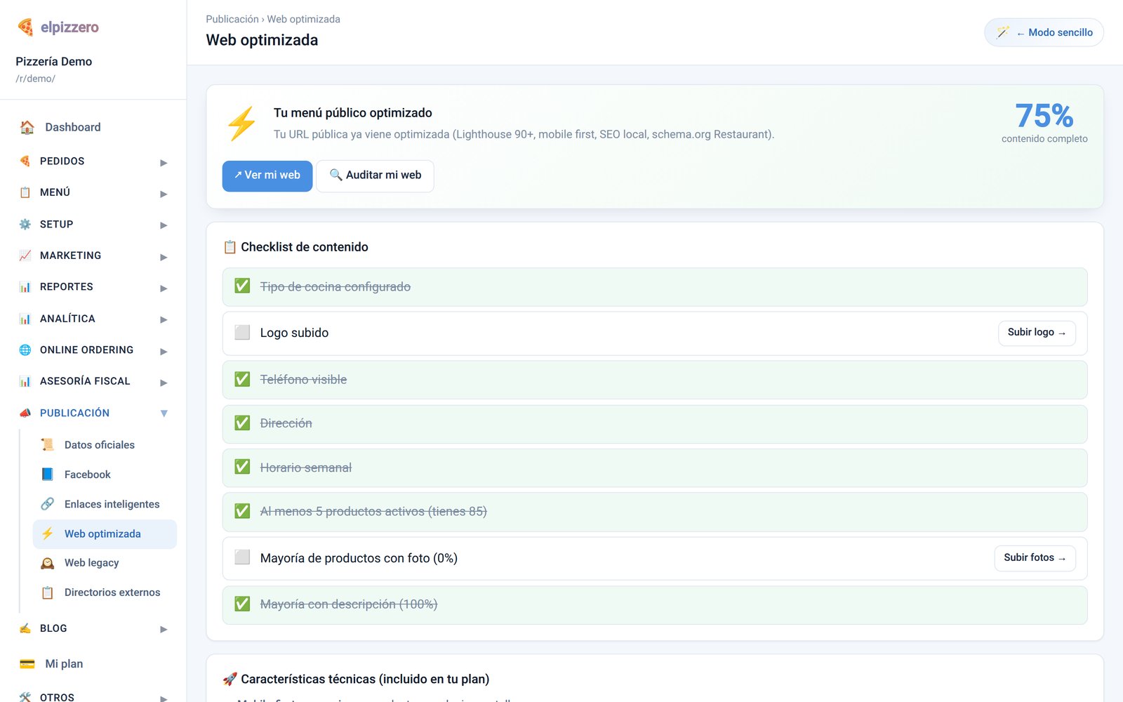Click the Web optimizada lightning icon in sidebar

coord(48,534)
